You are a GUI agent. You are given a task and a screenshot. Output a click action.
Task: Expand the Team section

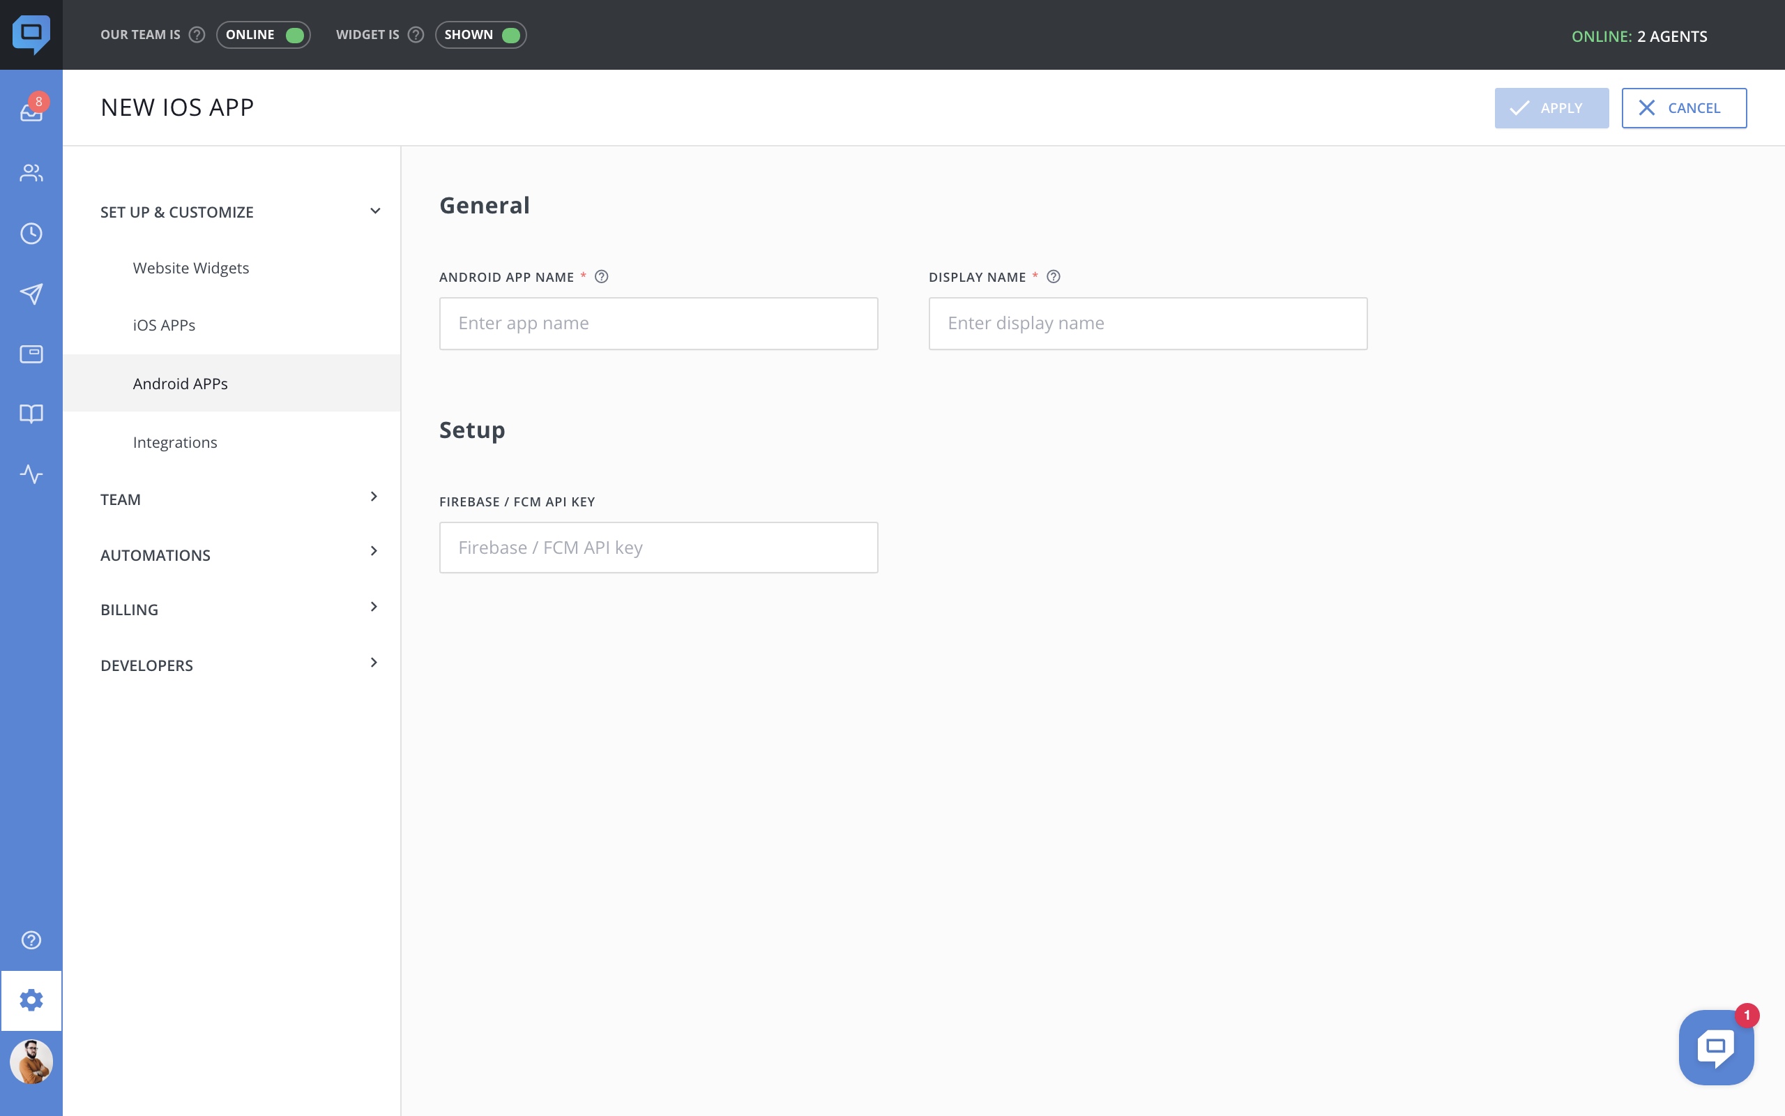241,499
